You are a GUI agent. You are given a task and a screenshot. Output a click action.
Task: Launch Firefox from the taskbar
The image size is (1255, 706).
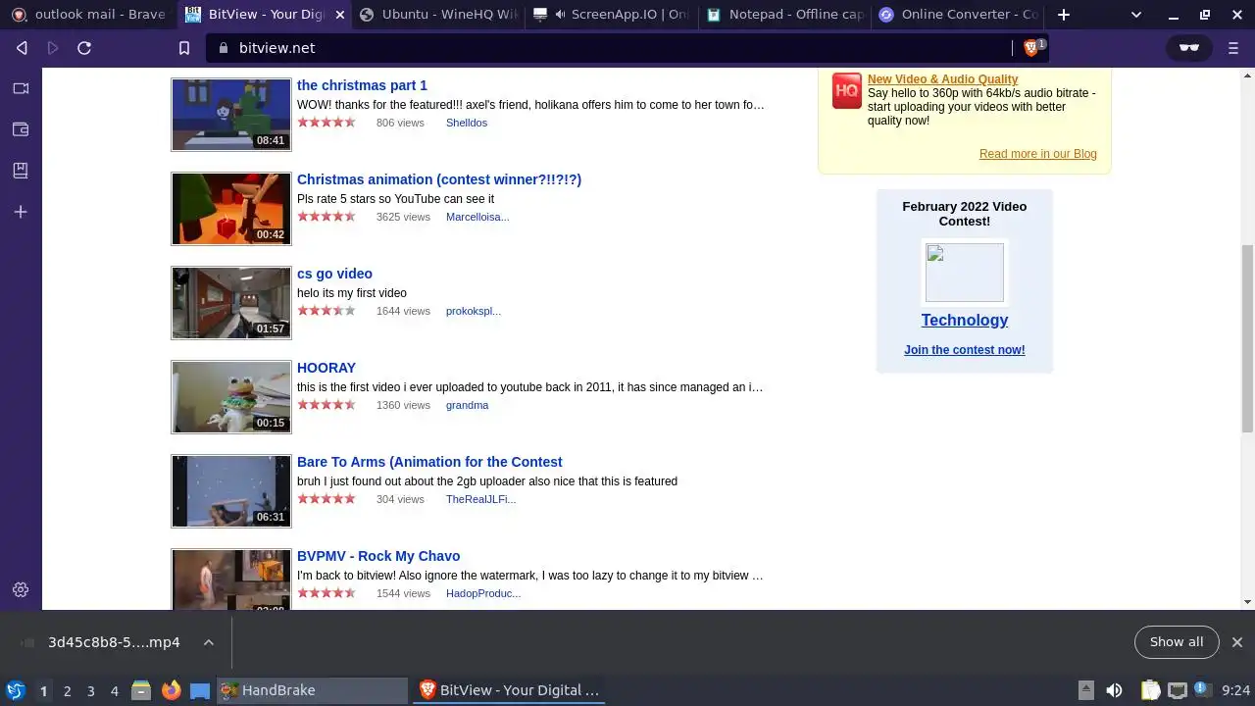(x=171, y=690)
